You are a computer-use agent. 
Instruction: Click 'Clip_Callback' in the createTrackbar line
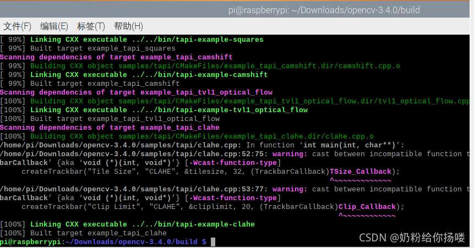367,207
